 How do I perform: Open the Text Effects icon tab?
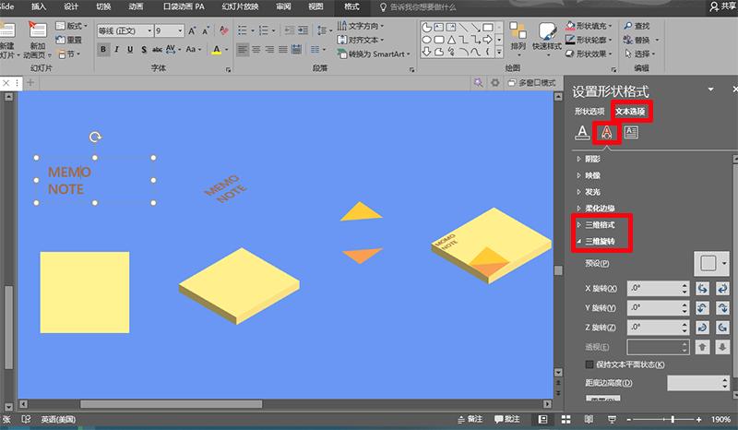tap(606, 133)
